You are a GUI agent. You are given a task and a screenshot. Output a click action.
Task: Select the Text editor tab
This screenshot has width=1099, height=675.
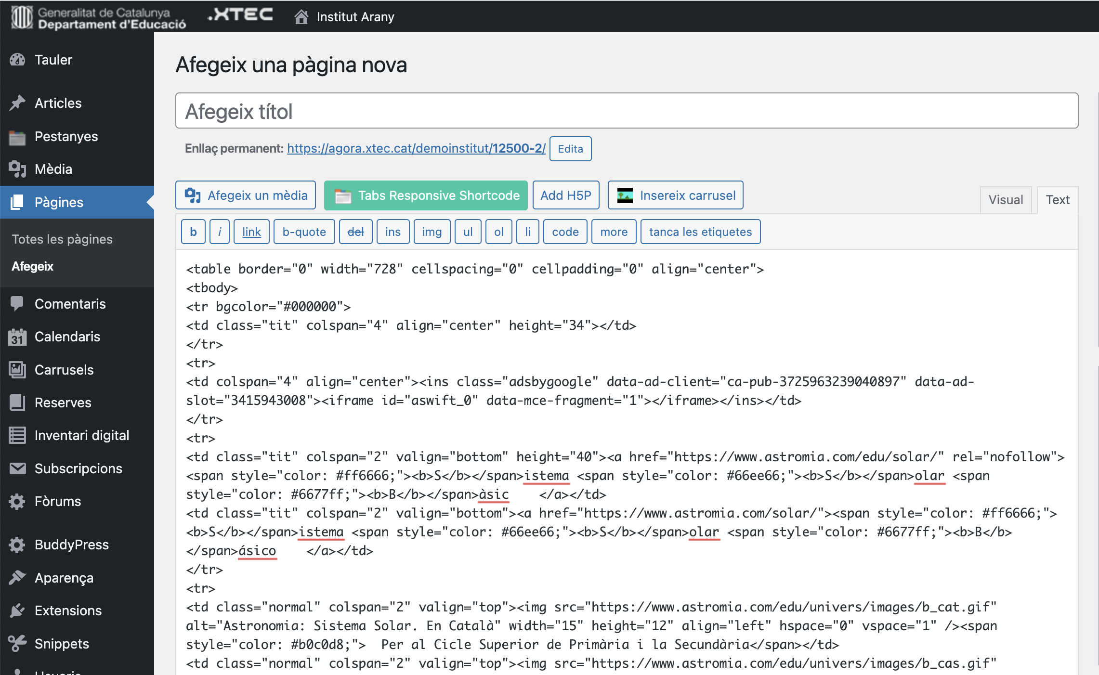coord(1057,200)
